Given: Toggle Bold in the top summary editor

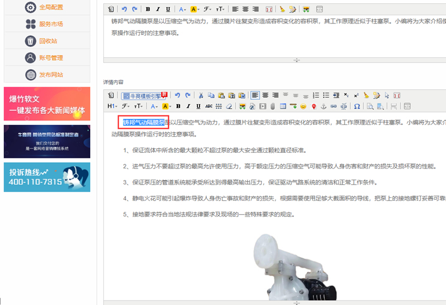Looking at the screenshot, I should (148, 9).
